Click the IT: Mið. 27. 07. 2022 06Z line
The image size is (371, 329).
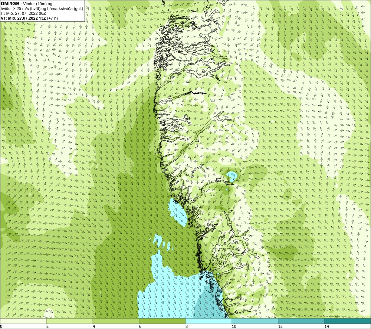[x=23, y=13]
